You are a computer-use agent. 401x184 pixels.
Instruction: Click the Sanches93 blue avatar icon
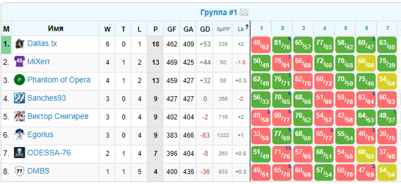[20, 98]
